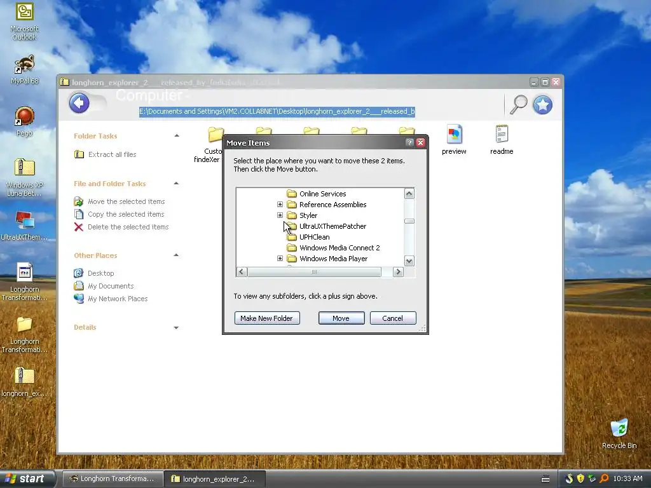Select the Styler folder label

pyautogui.click(x=308, y=215)
